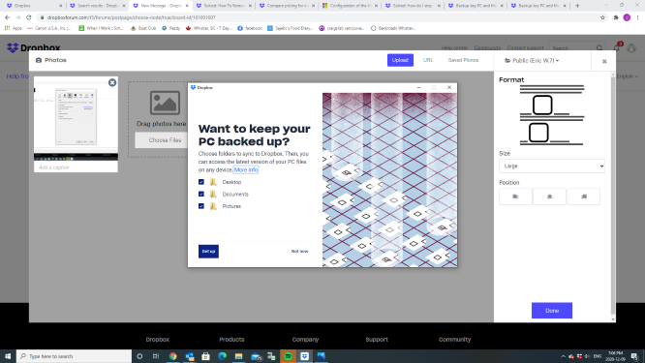The width and height of the screenshot is (645, 363).
Task: Click Not now in the Dropbox window
Action: (299, 251)
